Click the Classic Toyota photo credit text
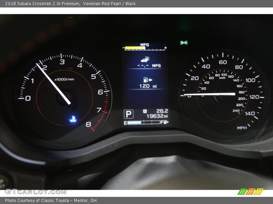The width and height of the screenshot is (273, 204). coord(51,200)
